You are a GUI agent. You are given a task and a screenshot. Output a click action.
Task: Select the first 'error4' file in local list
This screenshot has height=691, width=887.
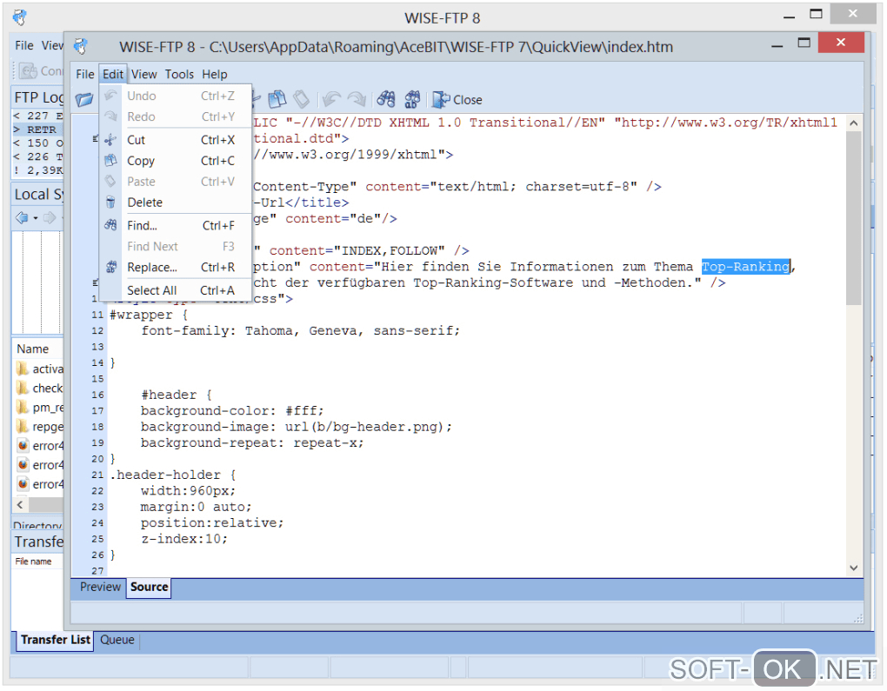click(x=41, y=446)
